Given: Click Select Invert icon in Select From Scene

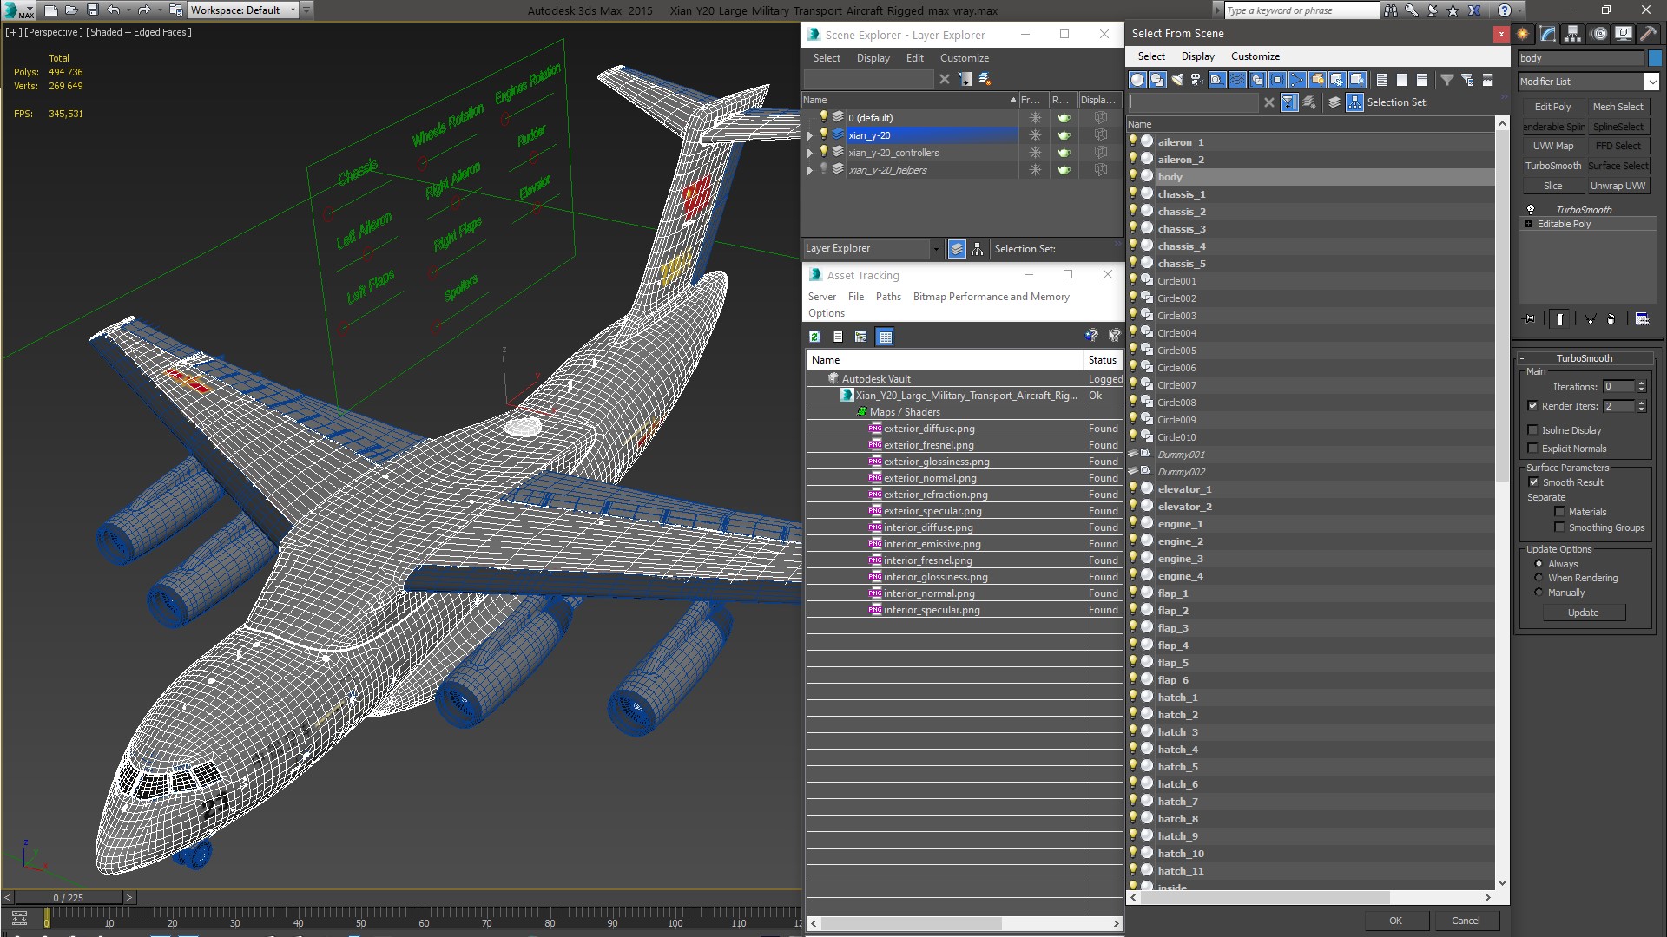Looking at the screenshot, I should [1421, 80].
